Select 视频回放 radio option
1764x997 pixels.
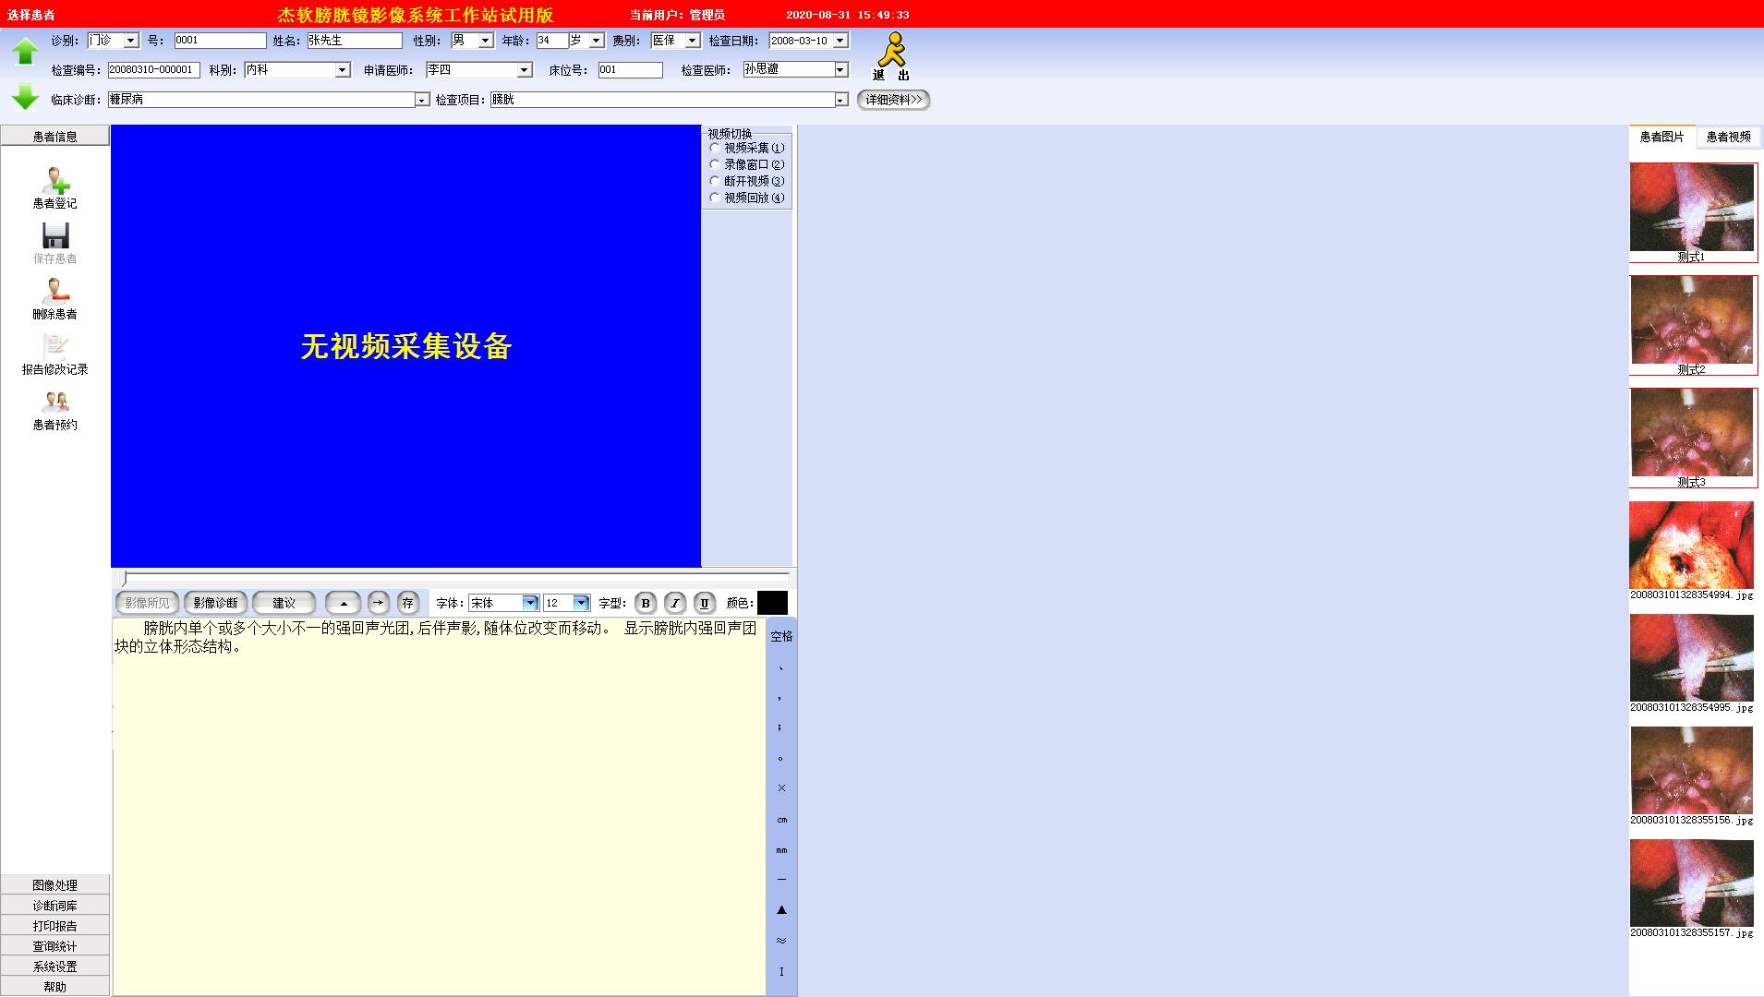coord(715,198)
